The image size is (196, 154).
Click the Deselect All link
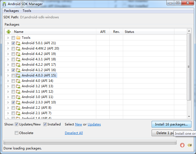74,133
